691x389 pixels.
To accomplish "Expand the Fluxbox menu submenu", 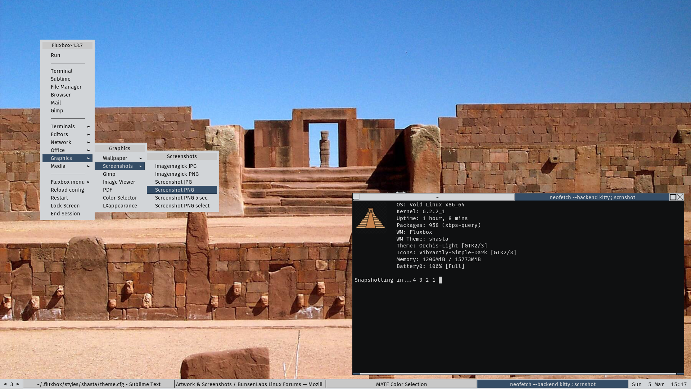I will coord(67,182).
